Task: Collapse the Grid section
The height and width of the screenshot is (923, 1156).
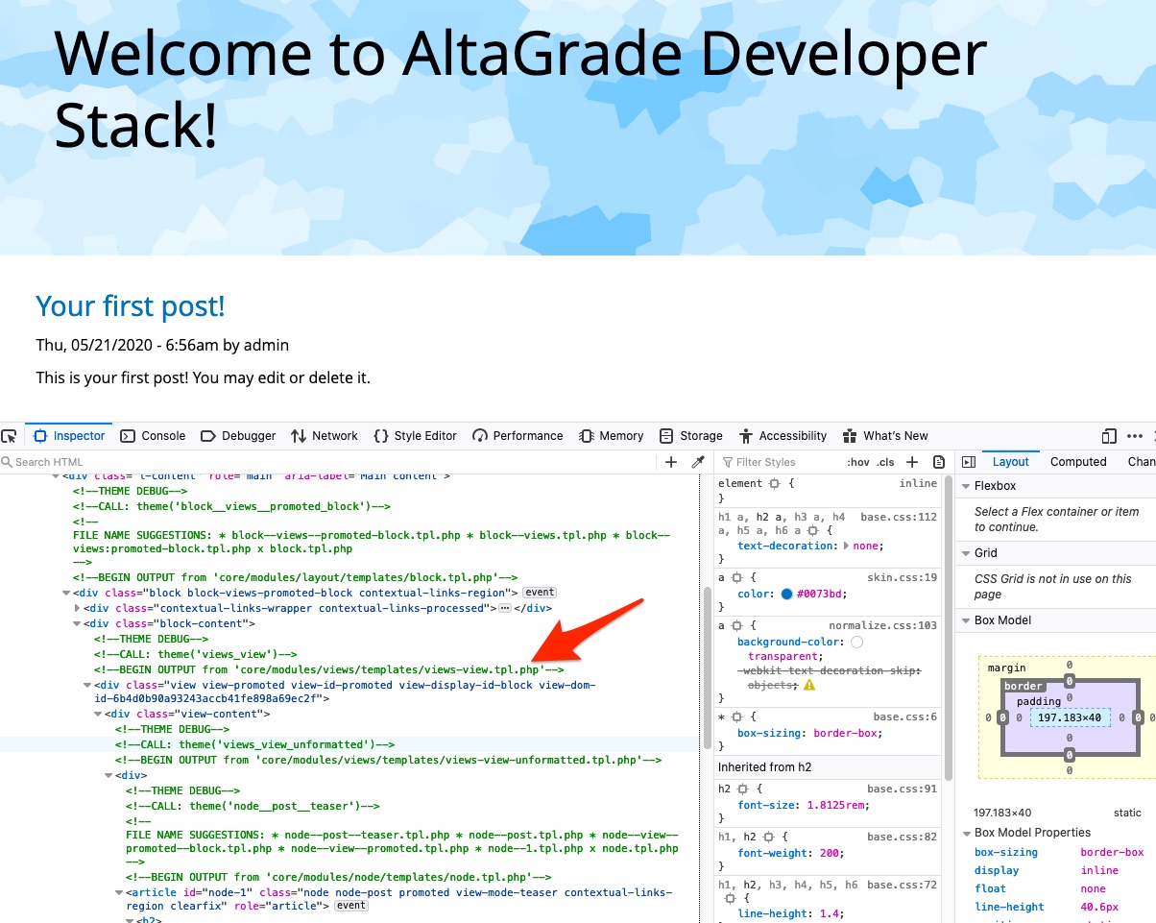Action: (x=967, y=553)
